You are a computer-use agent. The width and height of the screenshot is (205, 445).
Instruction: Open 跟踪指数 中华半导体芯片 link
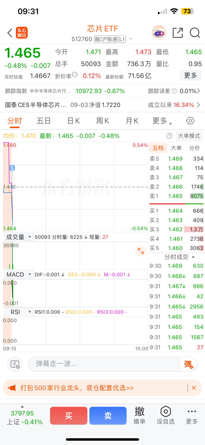tap(65, 91)
